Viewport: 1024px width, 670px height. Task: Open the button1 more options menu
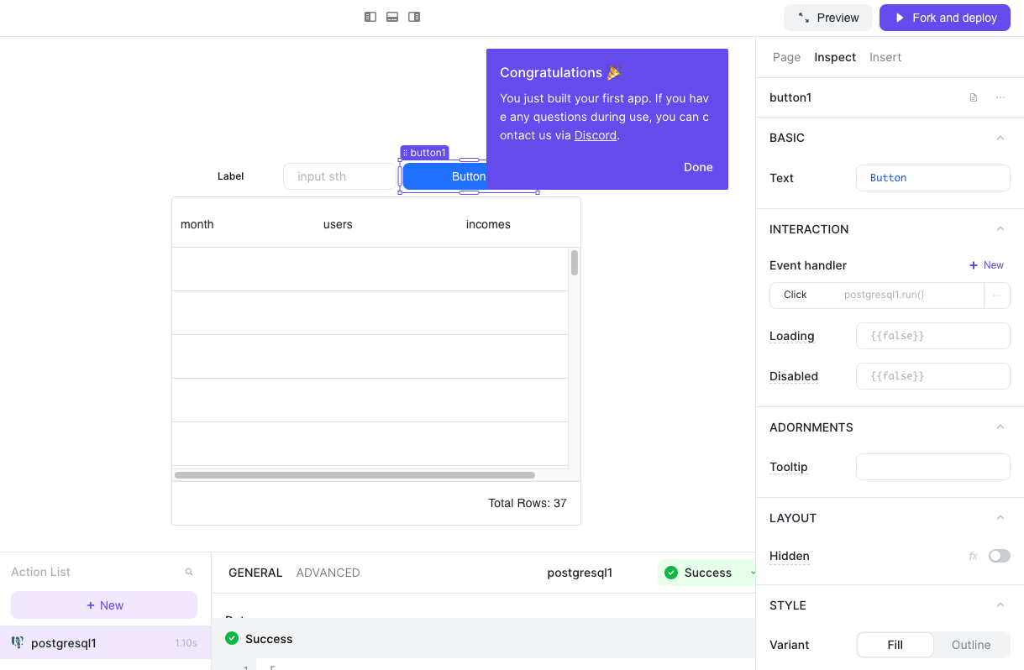[x=1000, y=97]
